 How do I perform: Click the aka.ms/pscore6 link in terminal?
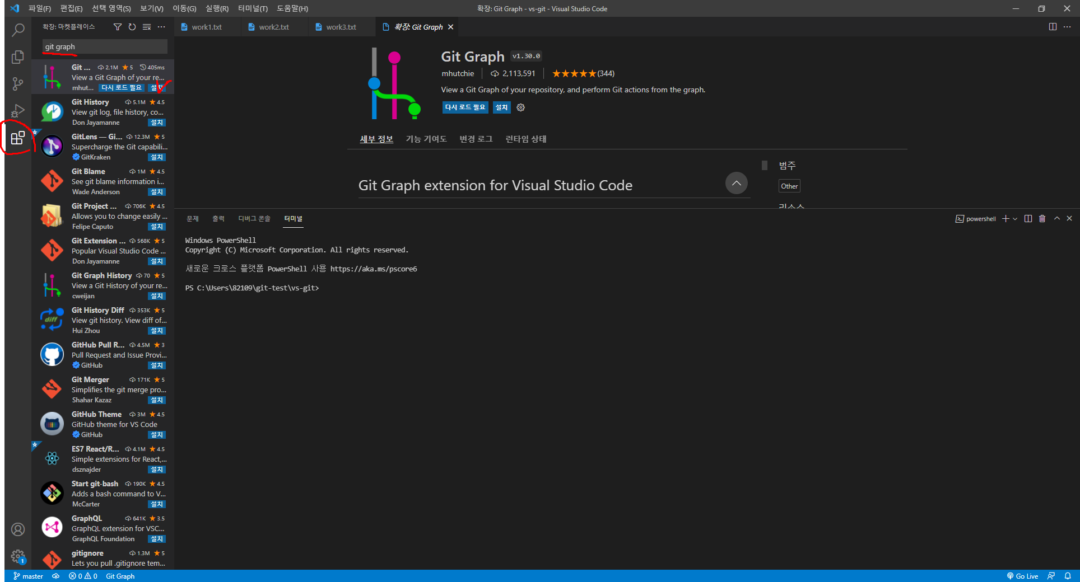pyautogui.click(x=374, y=269)
